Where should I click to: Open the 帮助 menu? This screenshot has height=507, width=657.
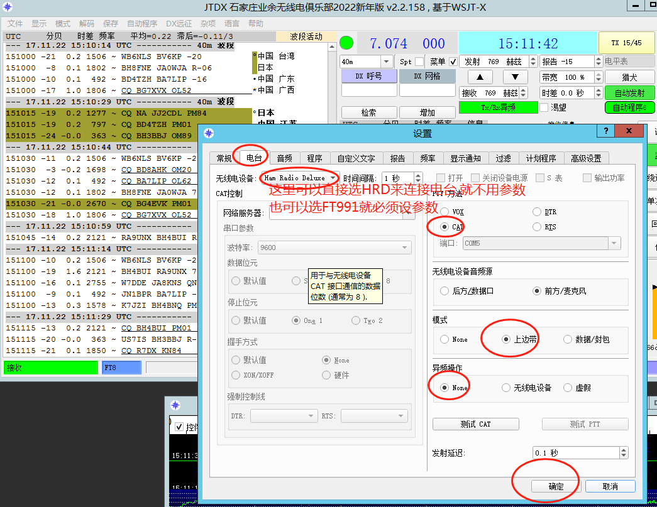[256, 23]
